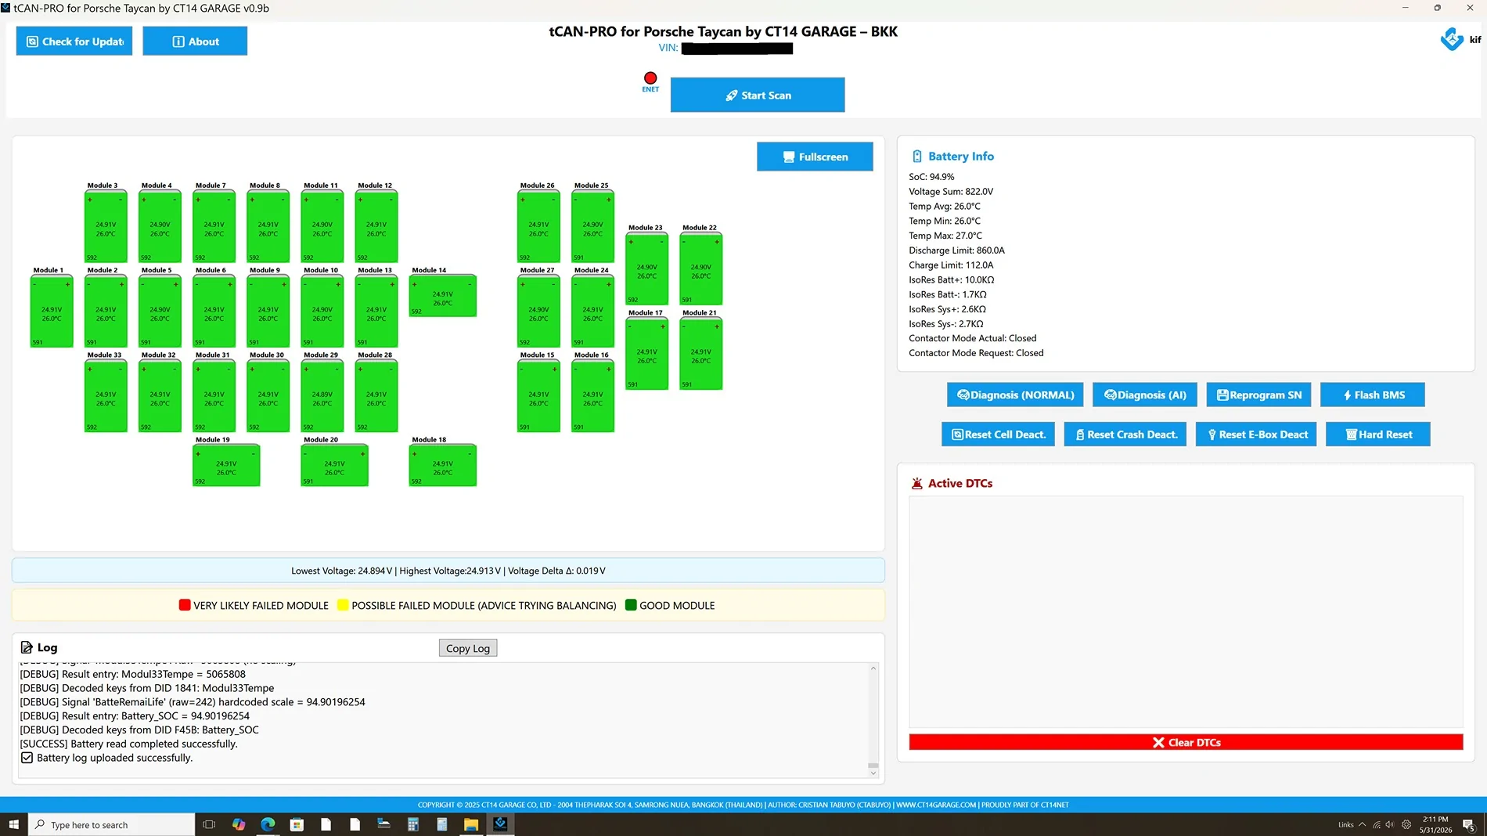Click Reset Cell Deact.
This screenshot has height=836, width=1487.
999,434
